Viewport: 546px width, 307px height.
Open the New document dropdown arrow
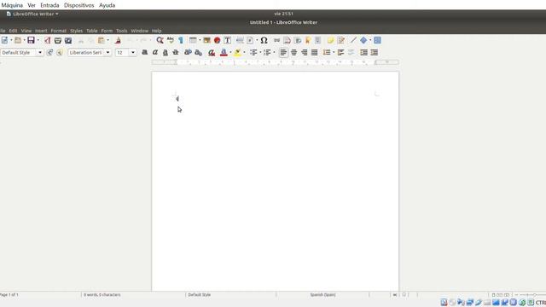coord(11,40)
